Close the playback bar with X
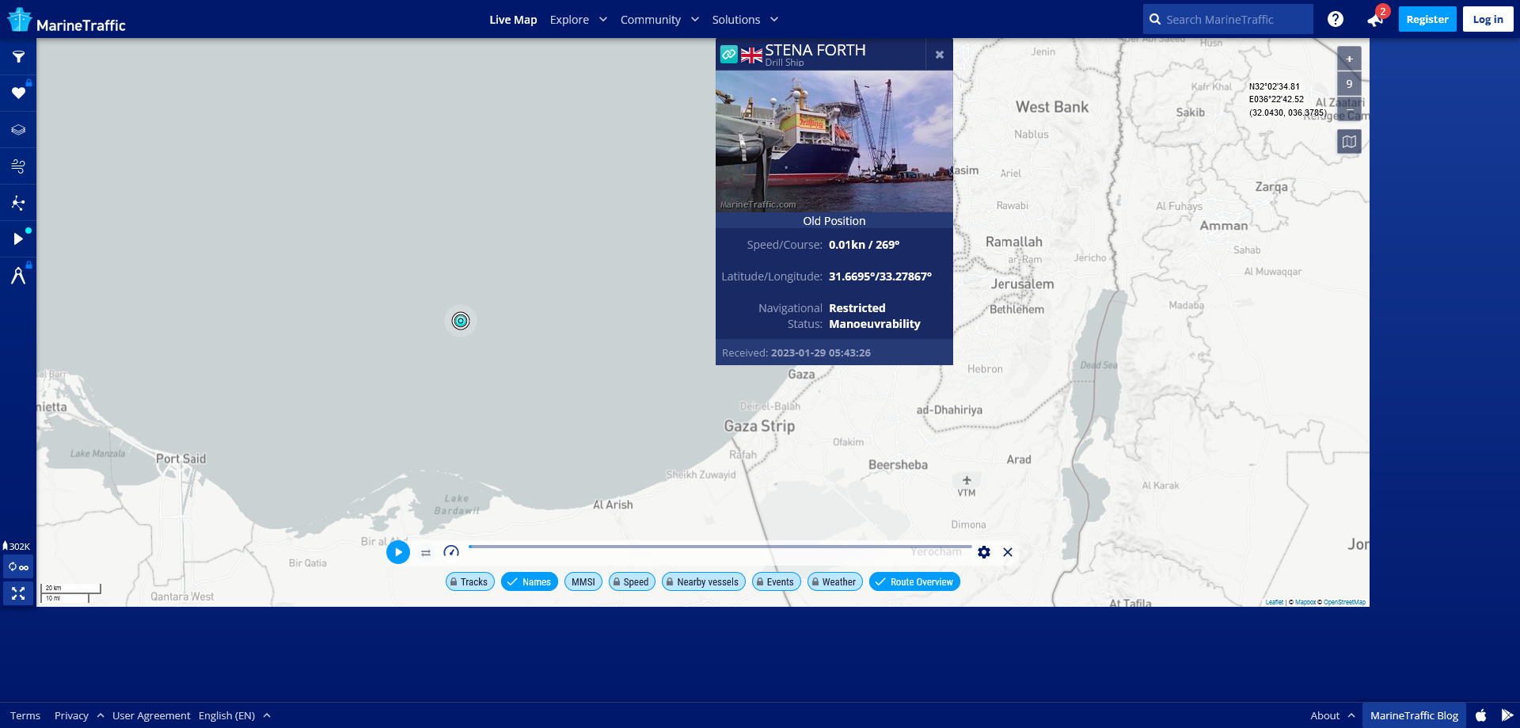Screen dimensions: 1520x728 point(1008,552)
